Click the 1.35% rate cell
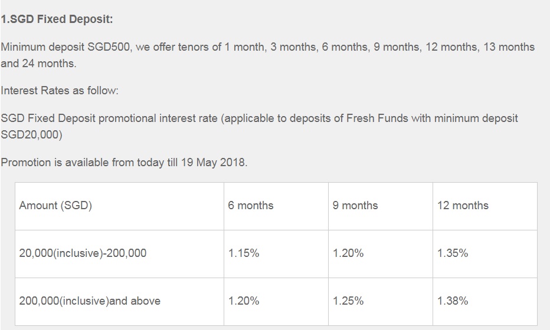The height and width of the screenshot is (330, 550). tap(453, 253)
